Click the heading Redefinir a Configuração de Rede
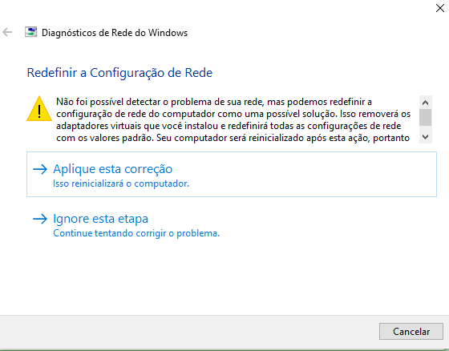This screenshot has width=449, height=351. (119, 73)
